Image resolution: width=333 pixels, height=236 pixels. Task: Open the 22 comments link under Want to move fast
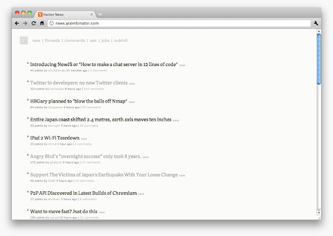click(x=89, y=218)
